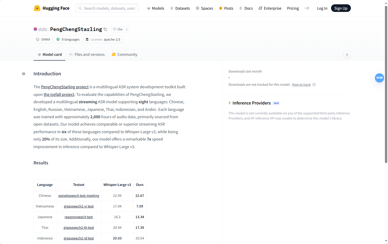Follow the icefall project link

[x=59, y=94]
